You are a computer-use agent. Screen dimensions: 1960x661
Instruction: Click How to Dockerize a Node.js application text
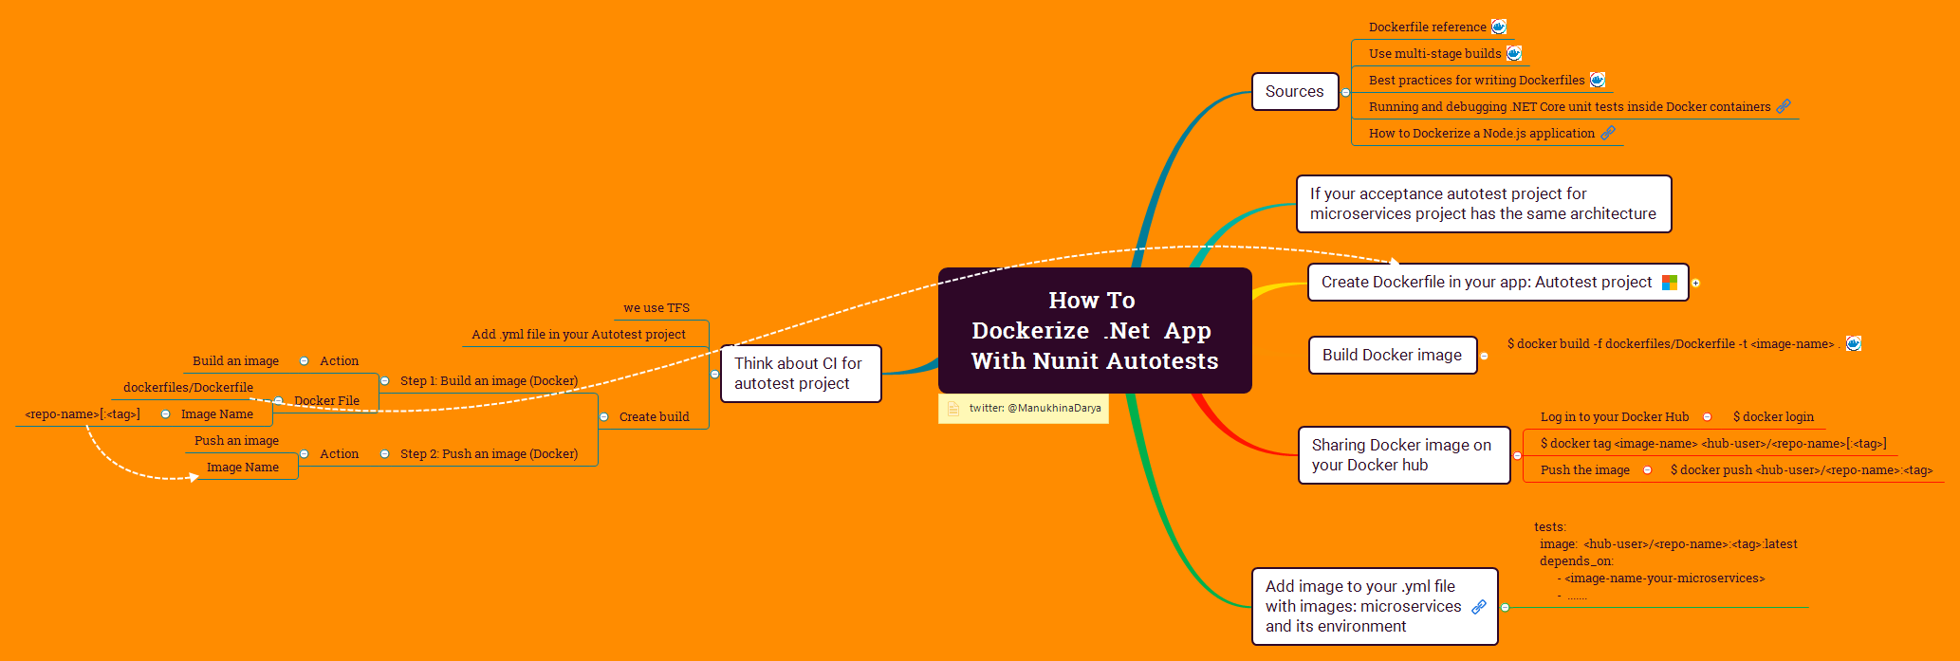coord(1481,134)
